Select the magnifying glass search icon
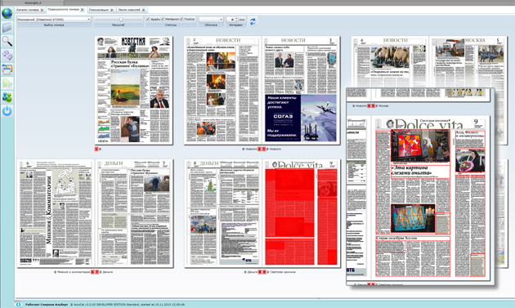Image resolution: width=515 pixels, height=308 pixels. click(7, 42)
